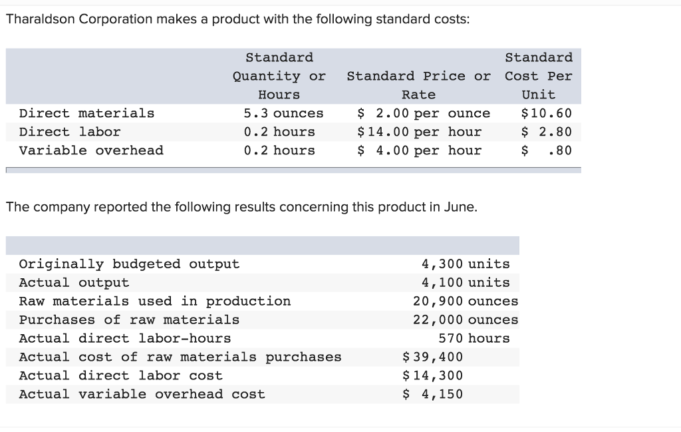The height and width of the screenshot is (432, 681).
Task: Click the 'Variable overhead' row label
Action: (x=91, y=150)
